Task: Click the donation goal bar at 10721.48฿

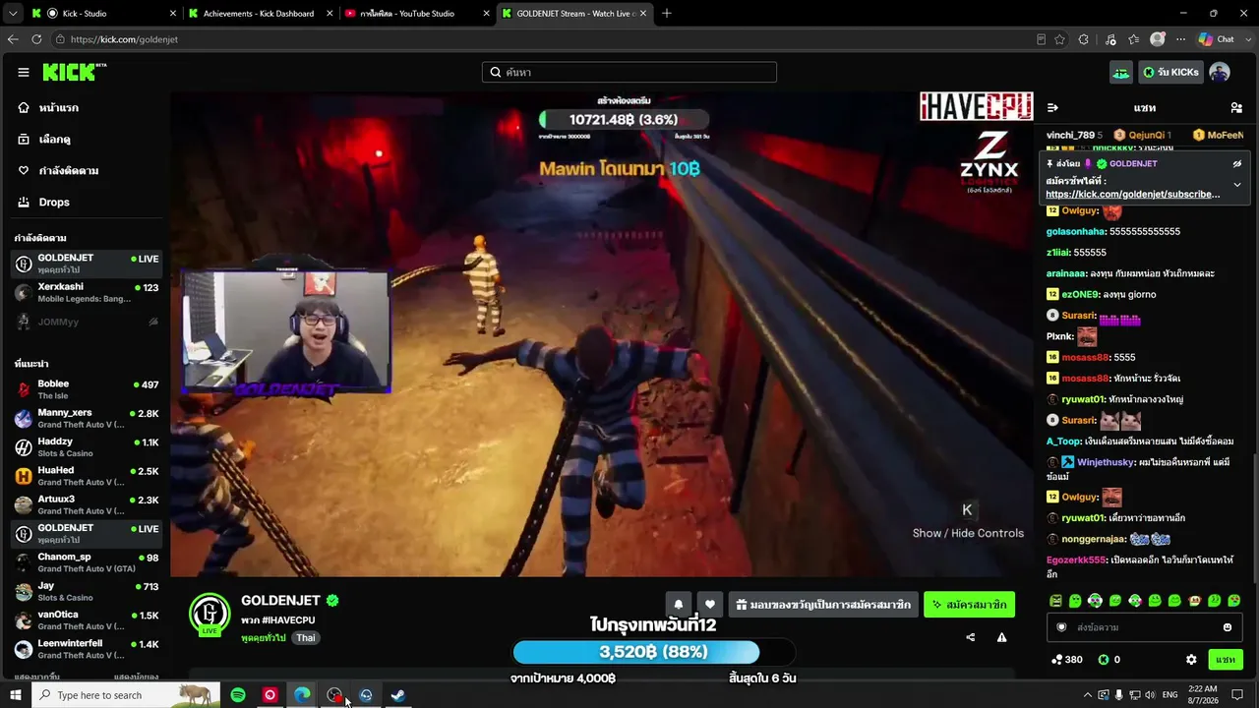Action: (624, 120)
